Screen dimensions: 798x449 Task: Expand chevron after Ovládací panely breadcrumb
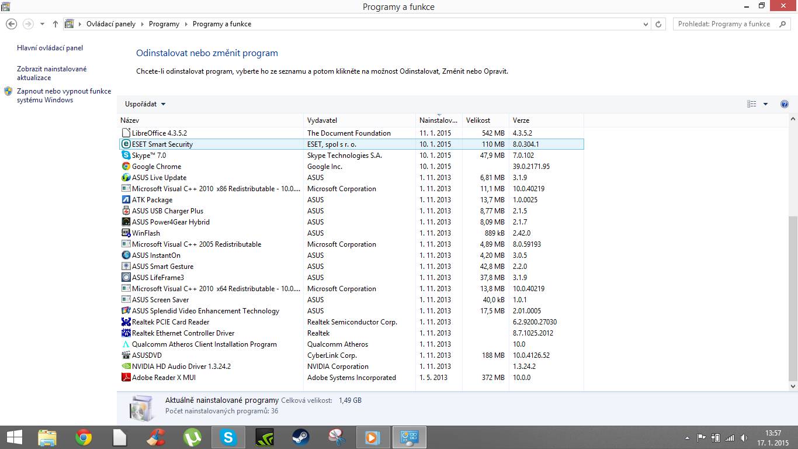142,24
